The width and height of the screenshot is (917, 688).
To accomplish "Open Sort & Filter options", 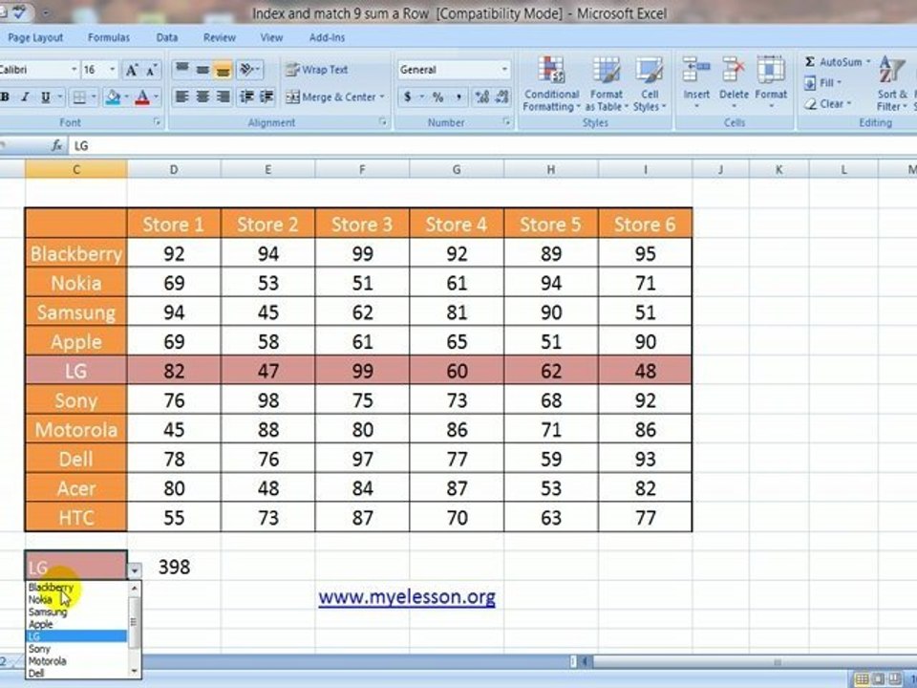I will [892, 84].
